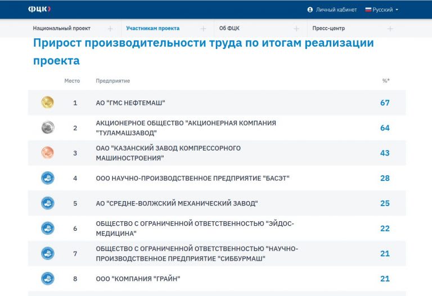Open Личный кабинет link
This screenshot has height=296, width=432.
[x=335, y=10]
